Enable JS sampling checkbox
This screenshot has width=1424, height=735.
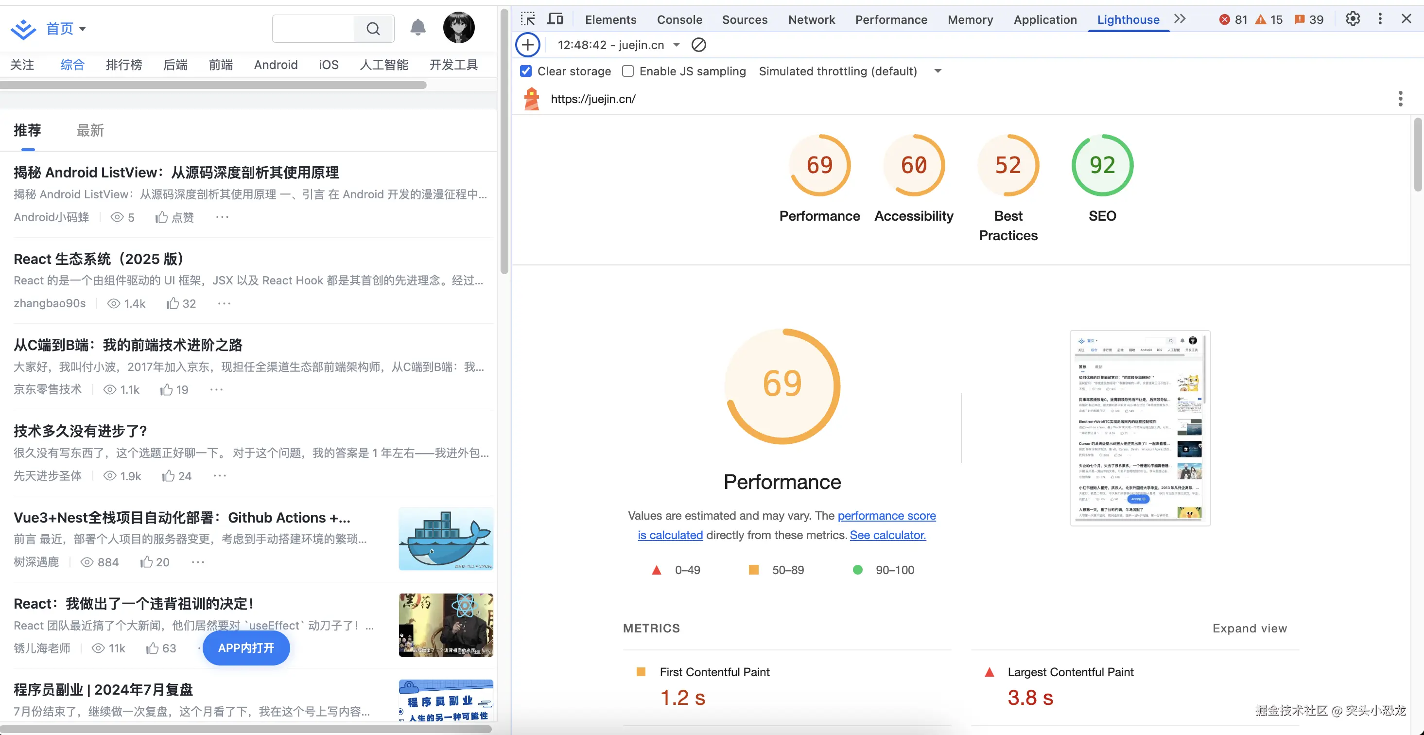point(628,71)
